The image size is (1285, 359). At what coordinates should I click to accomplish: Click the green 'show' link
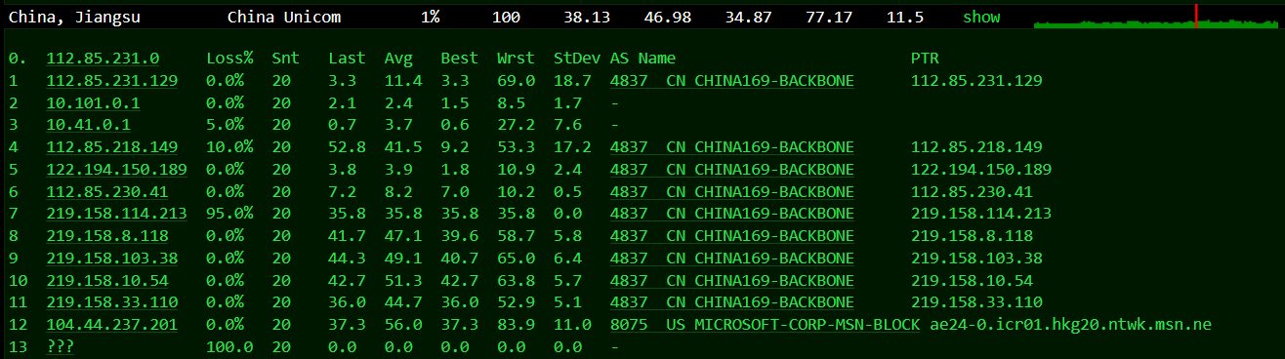(x=981, y=18)
